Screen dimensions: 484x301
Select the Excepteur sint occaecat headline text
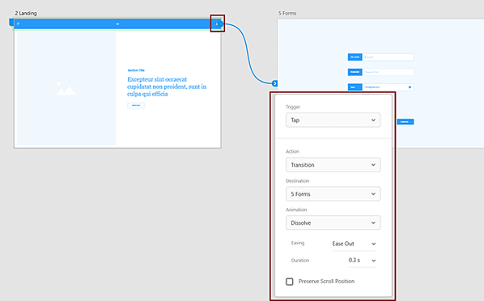(167, 87)
